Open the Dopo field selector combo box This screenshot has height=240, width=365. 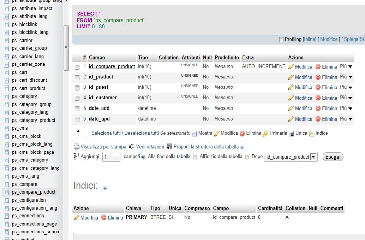click(291, 157)
